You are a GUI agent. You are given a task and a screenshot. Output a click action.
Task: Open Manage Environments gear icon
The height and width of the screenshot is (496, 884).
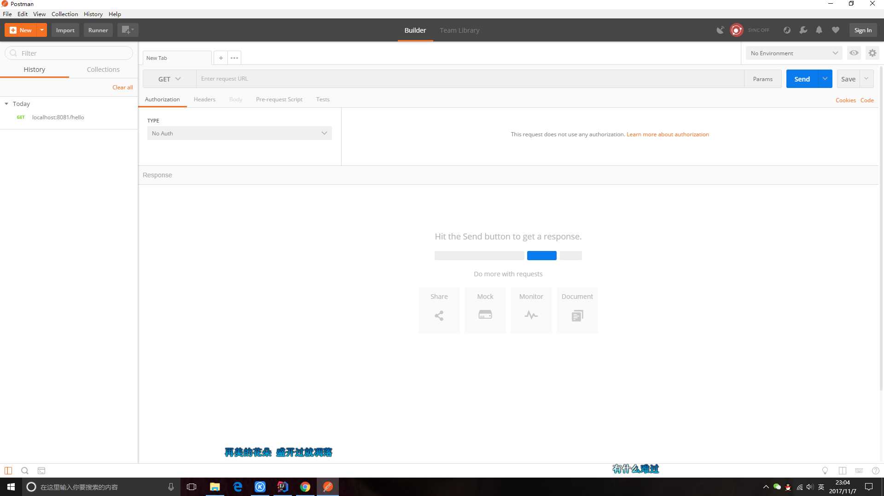click(x=872, y=53)
